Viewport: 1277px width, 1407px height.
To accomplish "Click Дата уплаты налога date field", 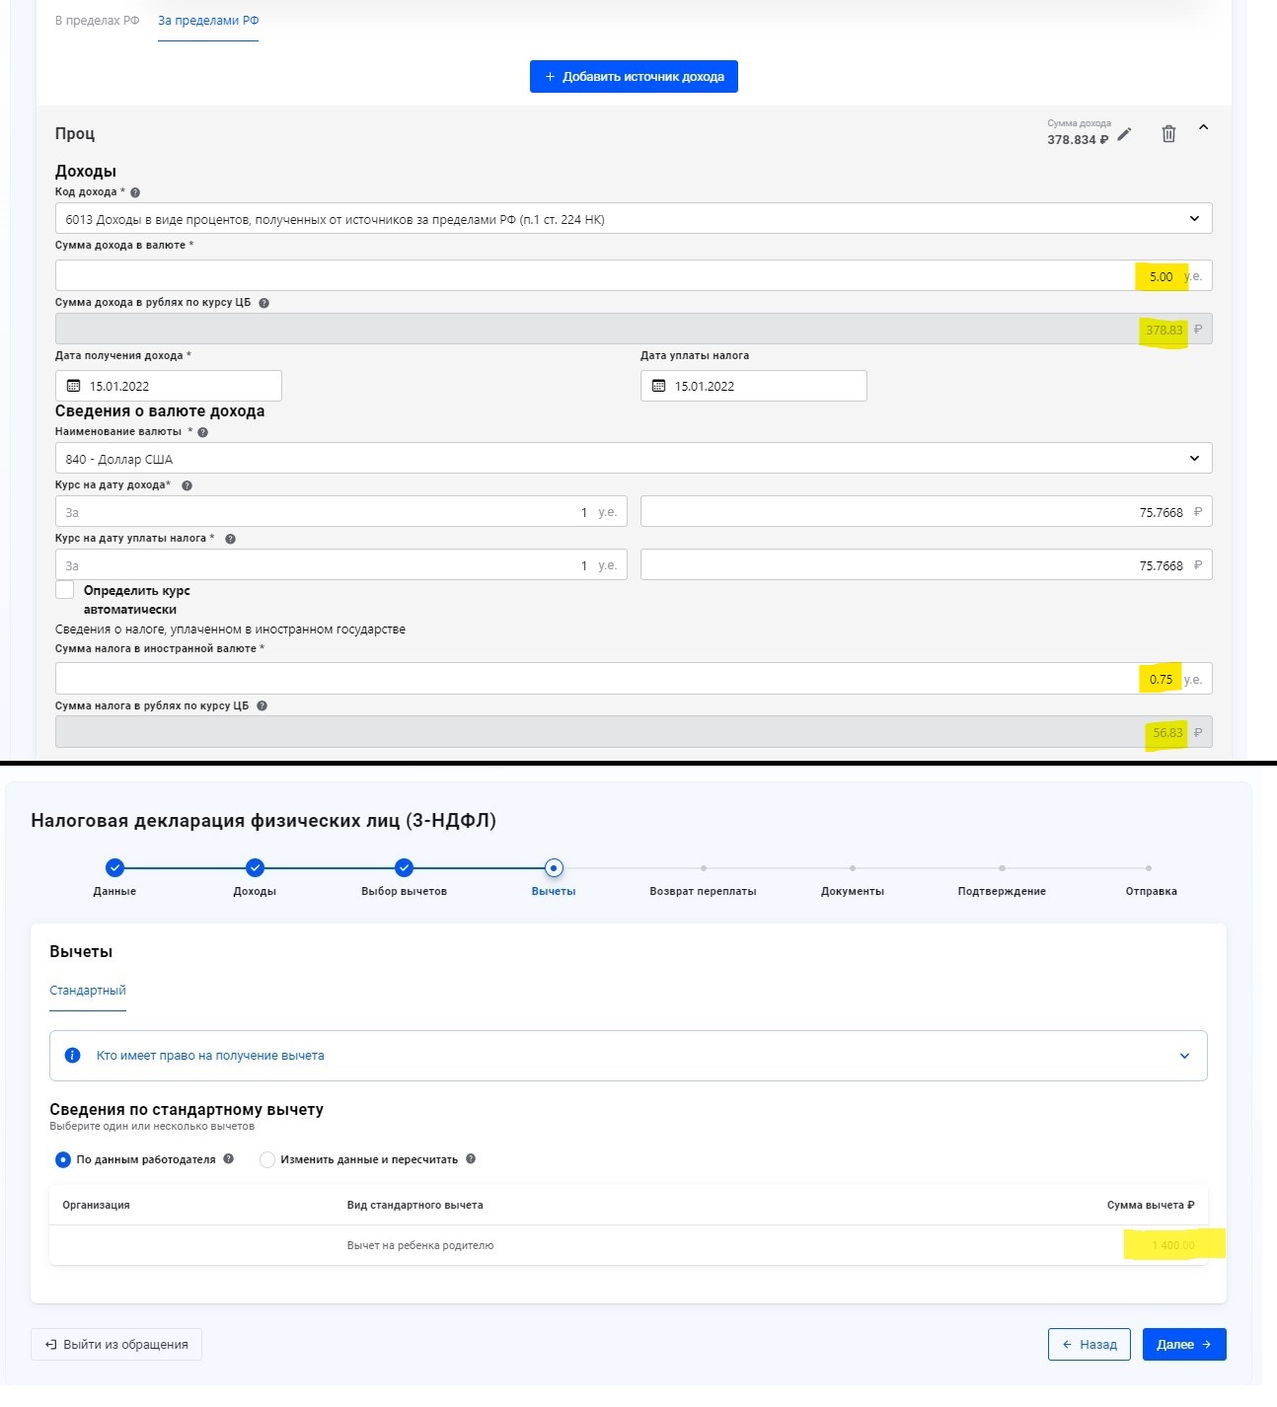I will 754,386.
